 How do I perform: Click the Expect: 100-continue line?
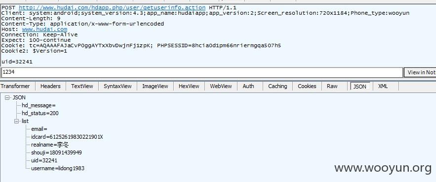click(x=36, y=40)
